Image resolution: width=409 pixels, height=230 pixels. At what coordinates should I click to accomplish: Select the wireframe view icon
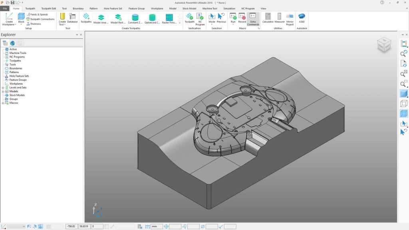pyautogui.click(x=404, y=103)
